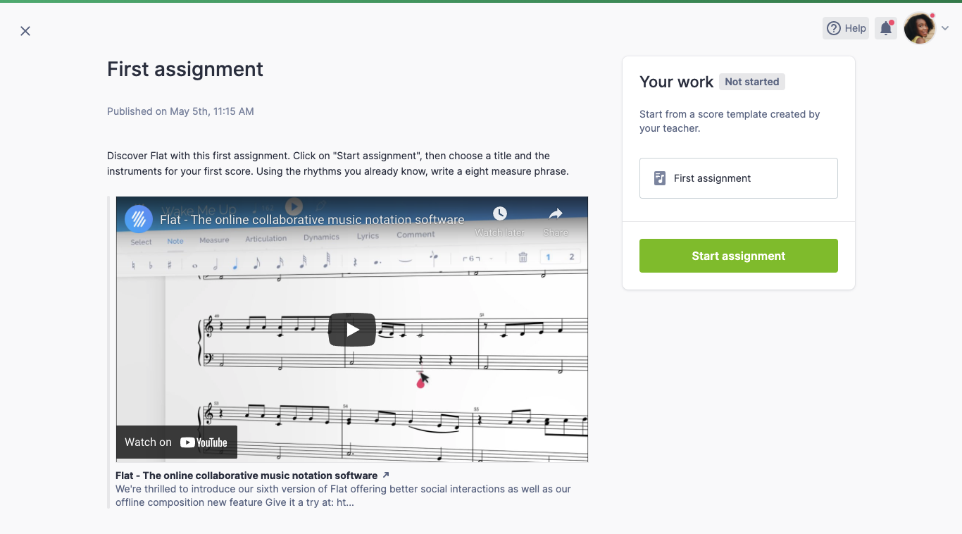The height and width of the screenshot is (534, 962).
Task: Open the First assignment score template
Action: coord(738,178)
